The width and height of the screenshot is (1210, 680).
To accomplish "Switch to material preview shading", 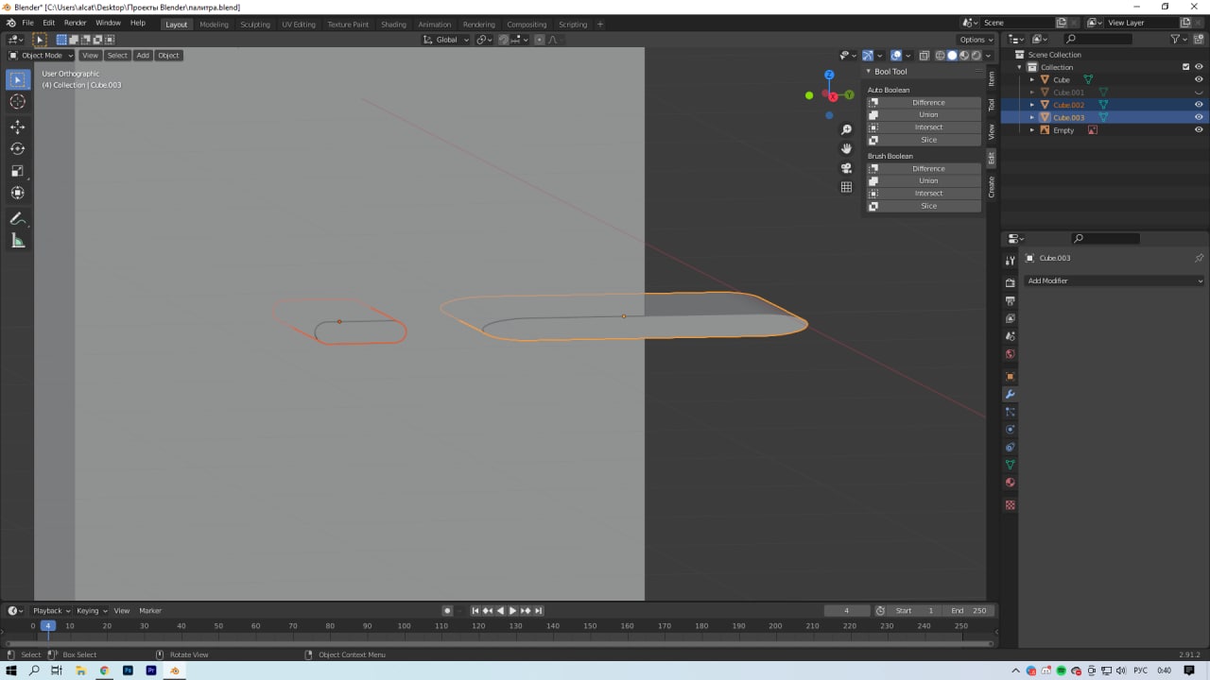I will [x=964, y=55].
